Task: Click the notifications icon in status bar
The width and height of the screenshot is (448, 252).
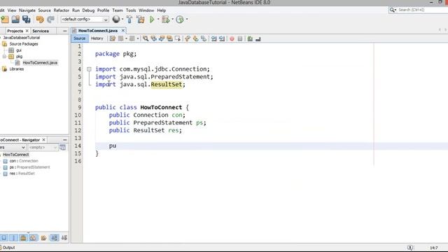Action: tap(410, 247)
